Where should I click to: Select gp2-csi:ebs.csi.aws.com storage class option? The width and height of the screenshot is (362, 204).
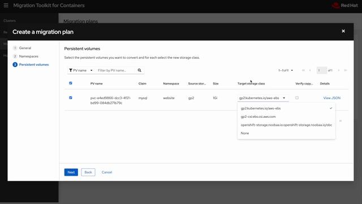click(286, 117)
